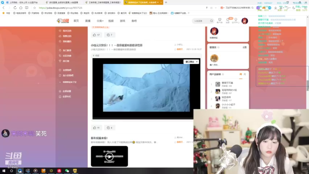Close the 窗口弹出 overlay with X
This screenshot has height=174, width=309.
click(x=197, y=62)
